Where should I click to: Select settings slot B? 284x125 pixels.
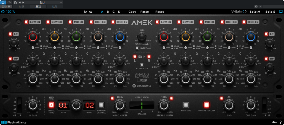pos(108,12)
